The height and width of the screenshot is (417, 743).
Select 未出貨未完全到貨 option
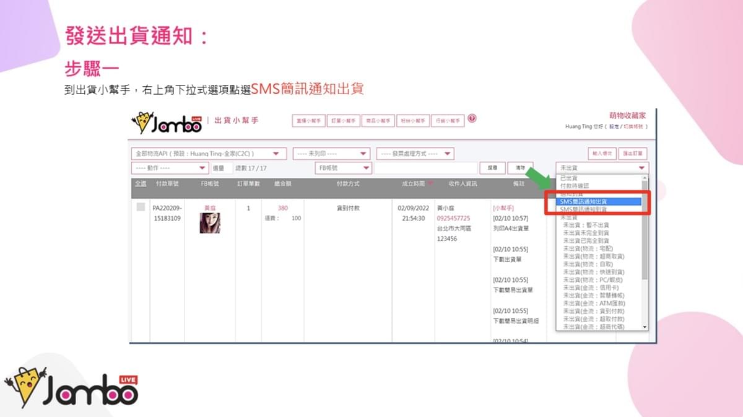pyautogui.click(x=598, y=233)
